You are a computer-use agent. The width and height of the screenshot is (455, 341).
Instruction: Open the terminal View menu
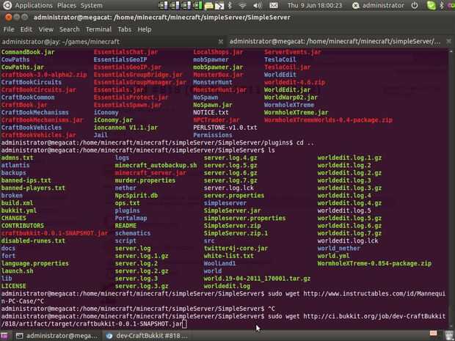(x=45, y=29)
